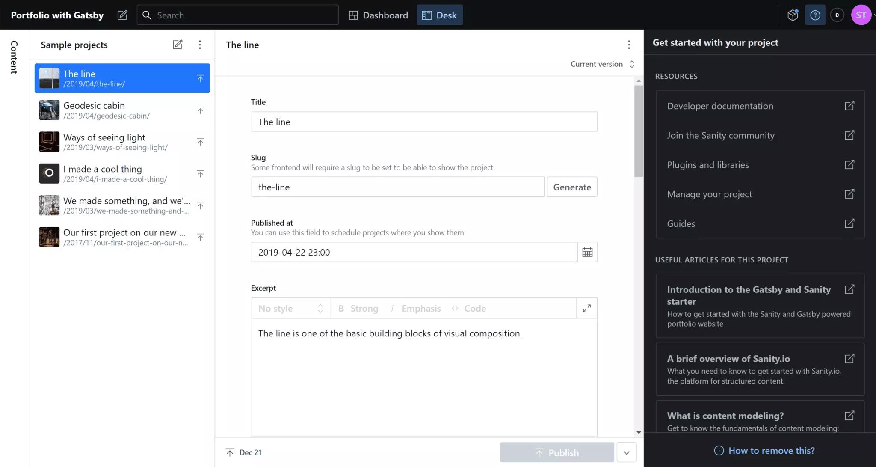
Task: Create new document in Sample projects
Action: click(x=178, y=45)
